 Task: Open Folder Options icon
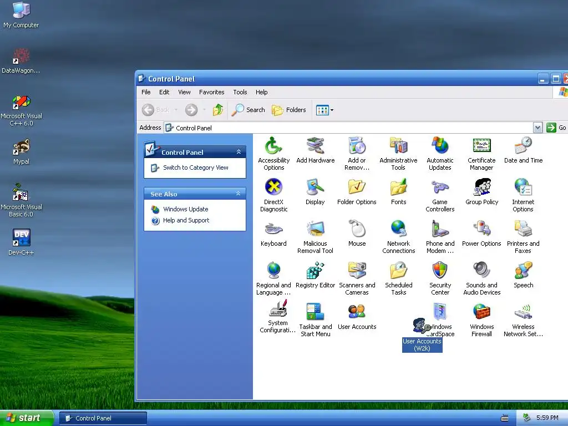[x=357, y=191]
